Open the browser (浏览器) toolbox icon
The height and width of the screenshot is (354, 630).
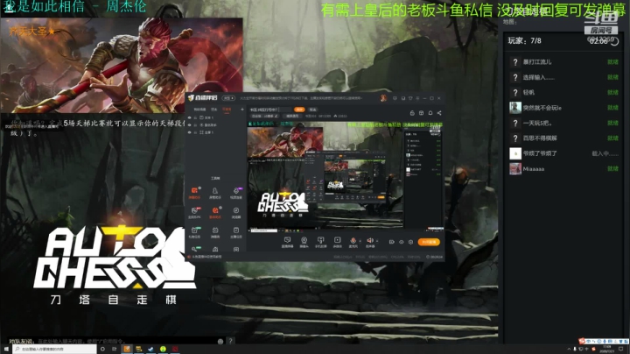coord(236,213)
